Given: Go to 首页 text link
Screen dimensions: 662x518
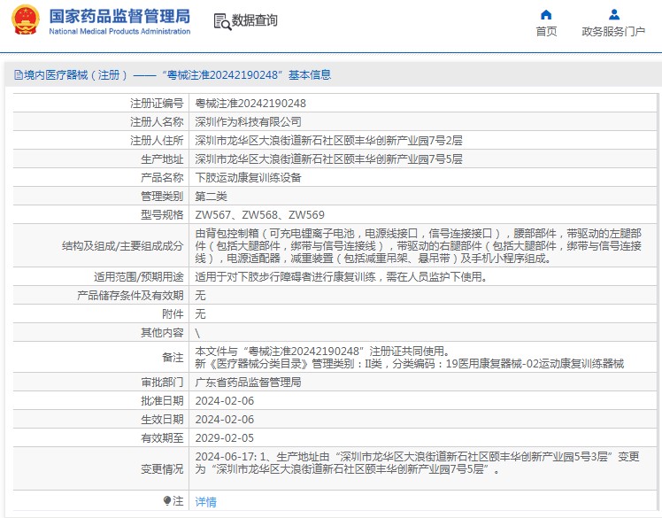Looking at the screenshot, I should pyautogui.click(x=546, y=32).
